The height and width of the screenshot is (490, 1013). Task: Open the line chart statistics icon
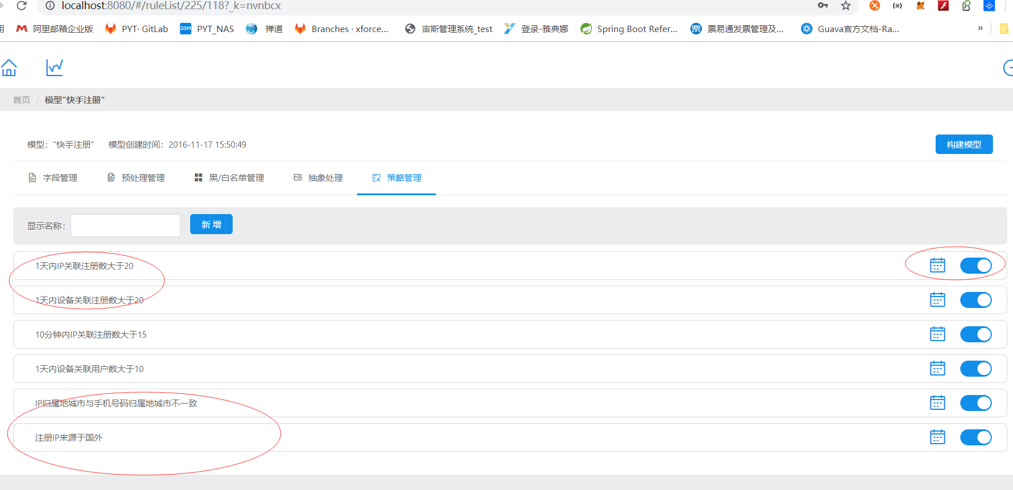coord(54,68)
